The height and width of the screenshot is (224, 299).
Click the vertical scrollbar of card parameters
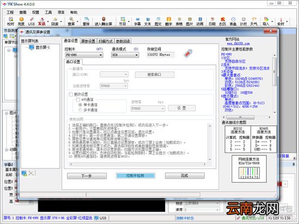click(275, 84)
